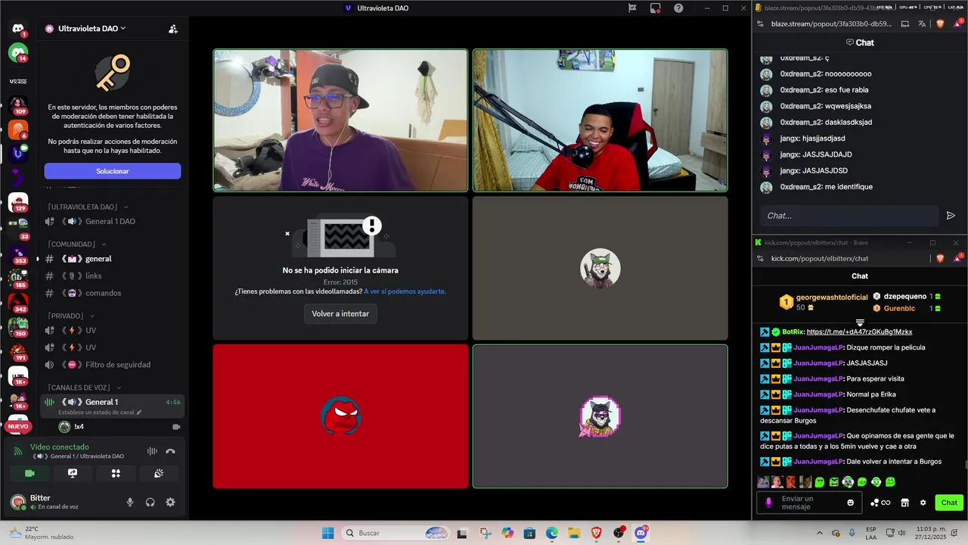Screen dimensions: 968x545
Task: Open BotRix t.me link in Kick chat
Action: pos(859,332)
